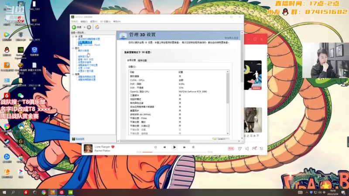This screenshot has width=349, height=196.
Task: Click the volume speaker icon in music player
Action: coord(247,149)
